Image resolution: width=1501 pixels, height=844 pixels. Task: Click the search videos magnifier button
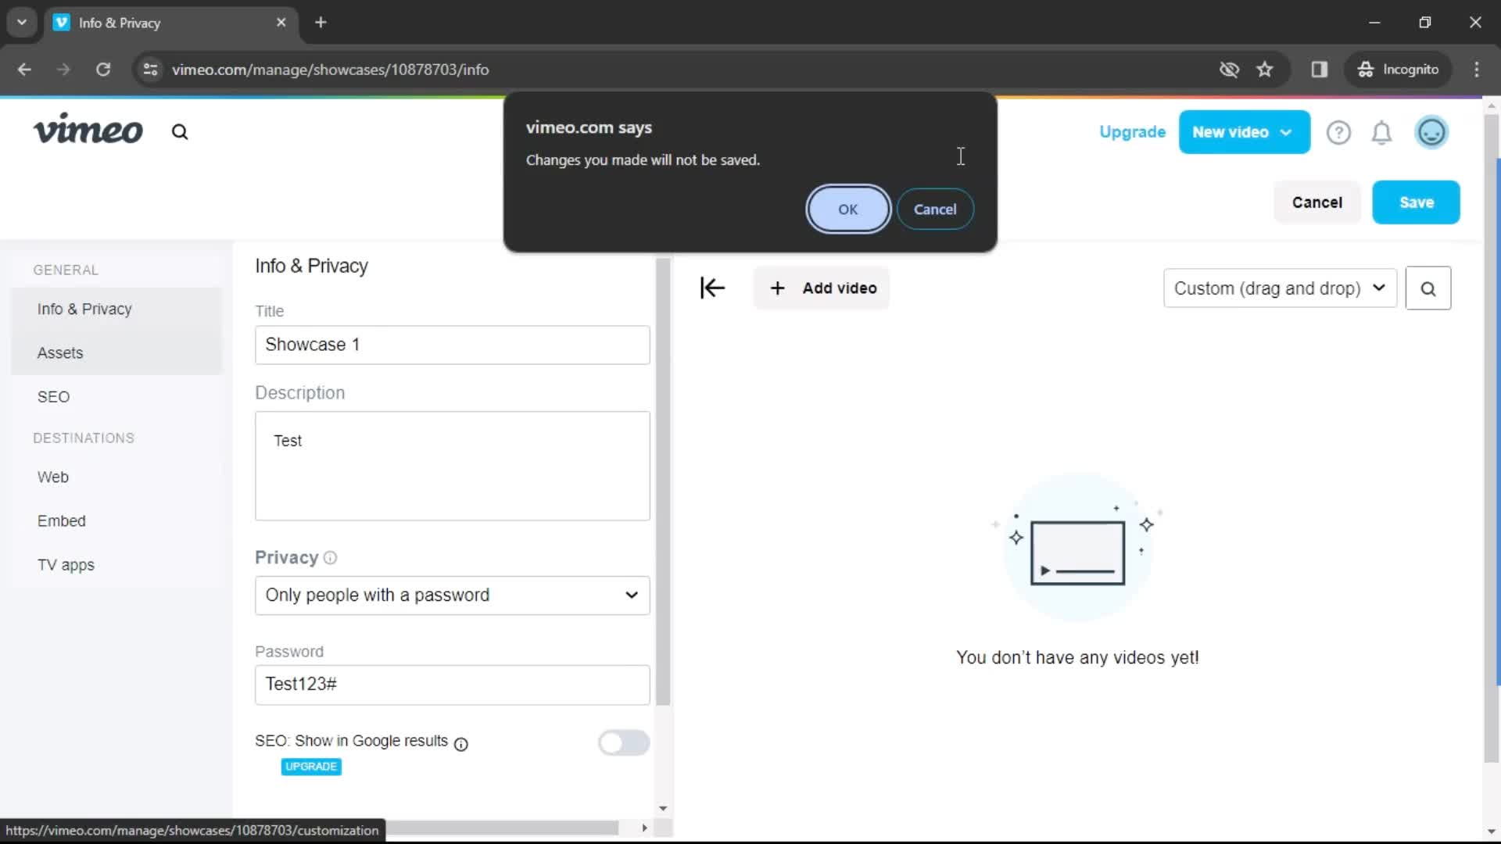tap(1428, 288)
